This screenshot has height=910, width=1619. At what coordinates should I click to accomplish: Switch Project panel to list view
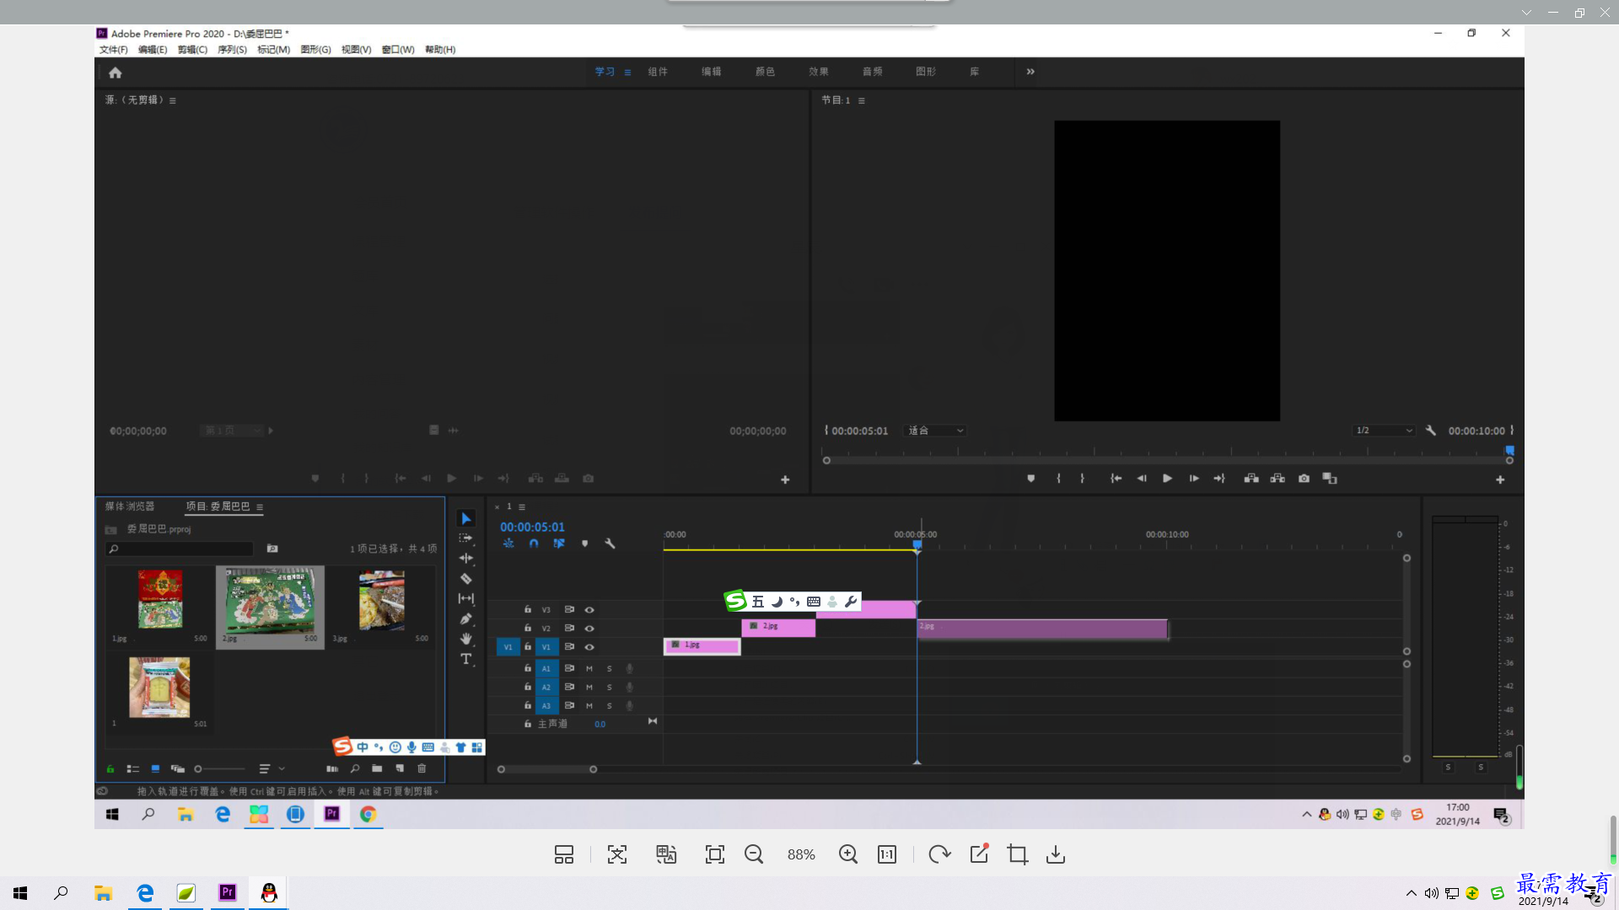[132, 768]
